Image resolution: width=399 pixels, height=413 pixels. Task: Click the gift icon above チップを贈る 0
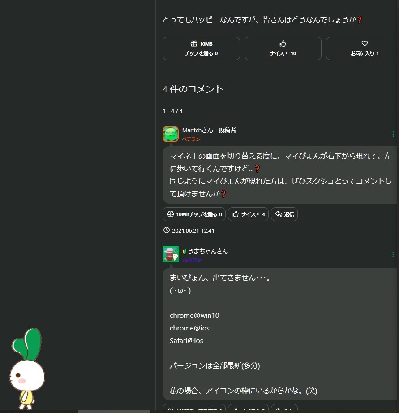(194, 43)
